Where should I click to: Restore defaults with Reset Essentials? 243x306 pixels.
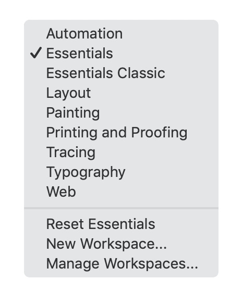(121, 224)
